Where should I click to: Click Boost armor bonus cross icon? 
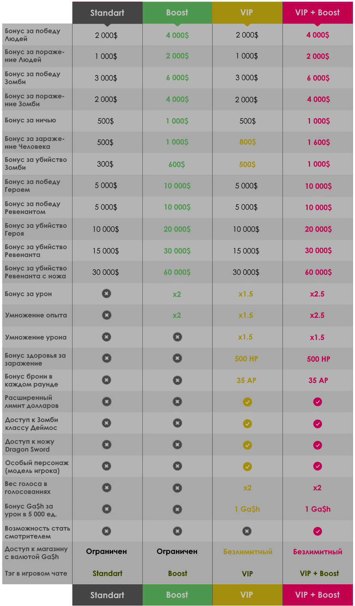(177, 380)
